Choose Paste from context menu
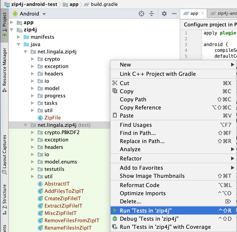 click(x=173, y=116)
